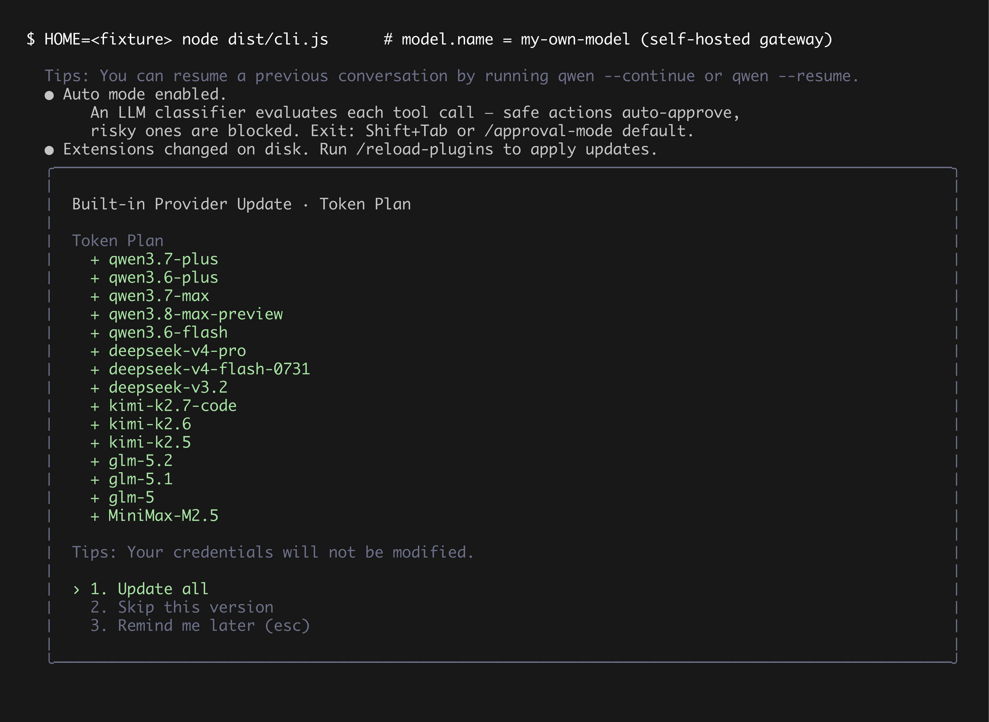Click the "risky ones are blocked" line
This screenshot has height=722, width=989.
(392, 131)
